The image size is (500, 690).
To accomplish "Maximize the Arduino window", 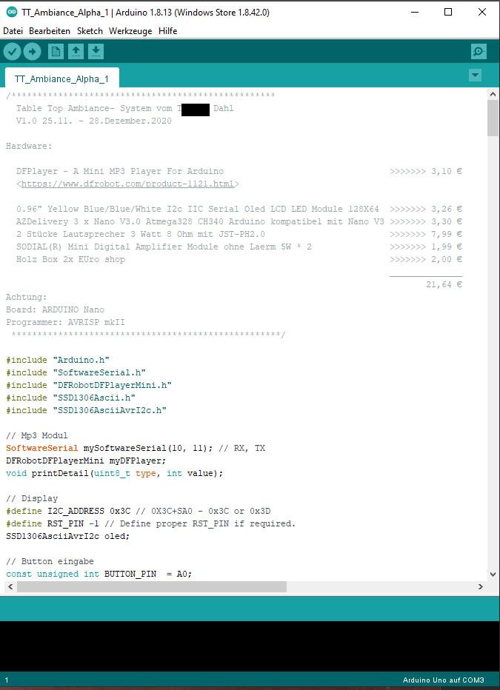I will click(448, 13).
